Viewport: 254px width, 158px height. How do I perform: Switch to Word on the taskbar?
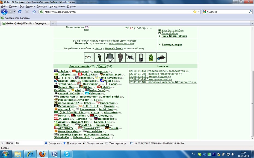[54, 154]
